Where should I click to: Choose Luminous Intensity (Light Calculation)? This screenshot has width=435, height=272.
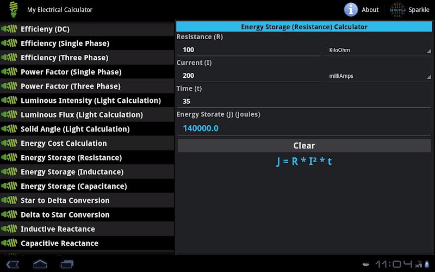87,100
